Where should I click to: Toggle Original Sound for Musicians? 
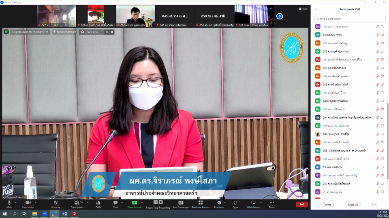click(x=30, y=32)
